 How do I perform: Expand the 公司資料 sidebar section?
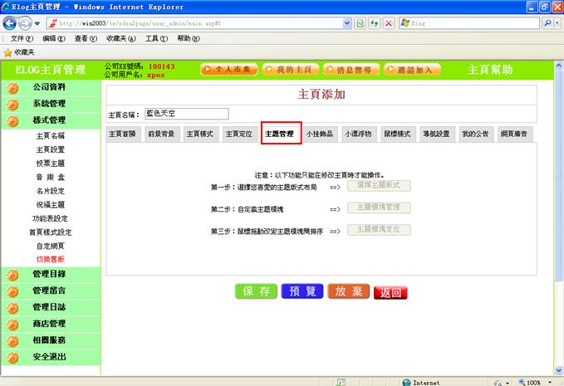[x=49, y=87]
